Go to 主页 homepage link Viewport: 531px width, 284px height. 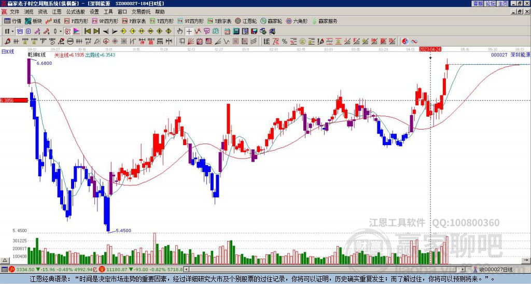click(x=503, y=4)
